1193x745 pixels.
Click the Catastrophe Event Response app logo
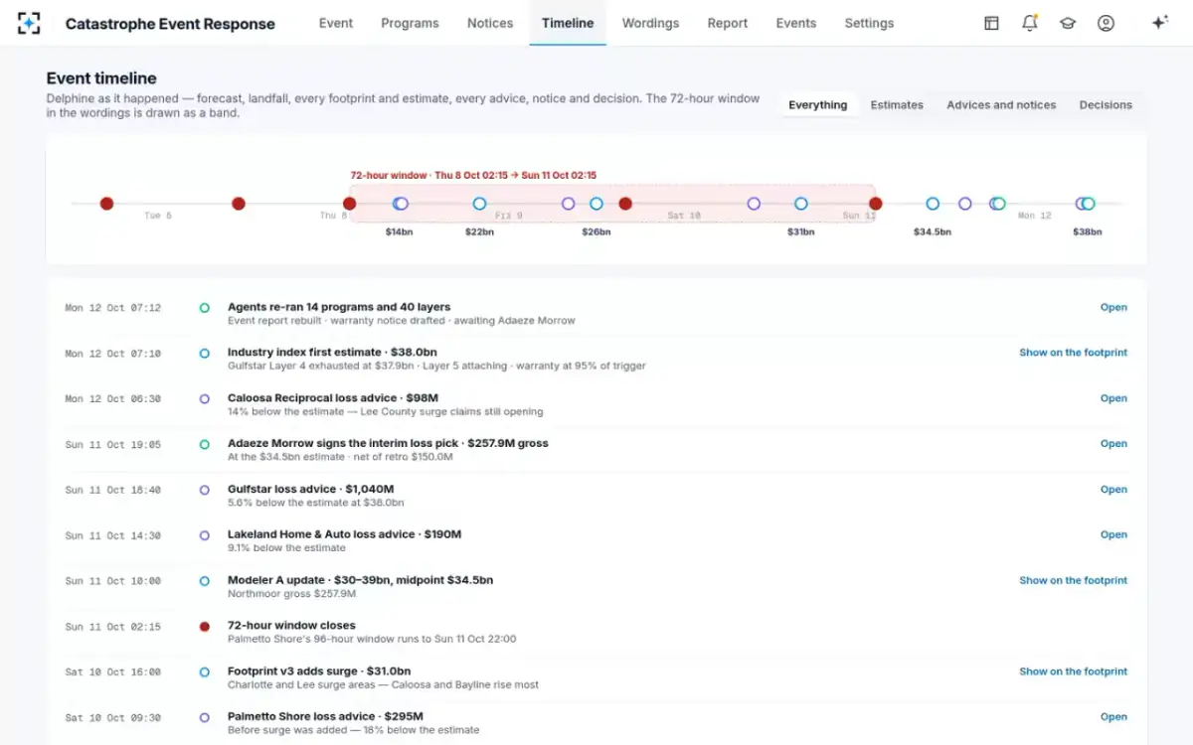[29, 23]
